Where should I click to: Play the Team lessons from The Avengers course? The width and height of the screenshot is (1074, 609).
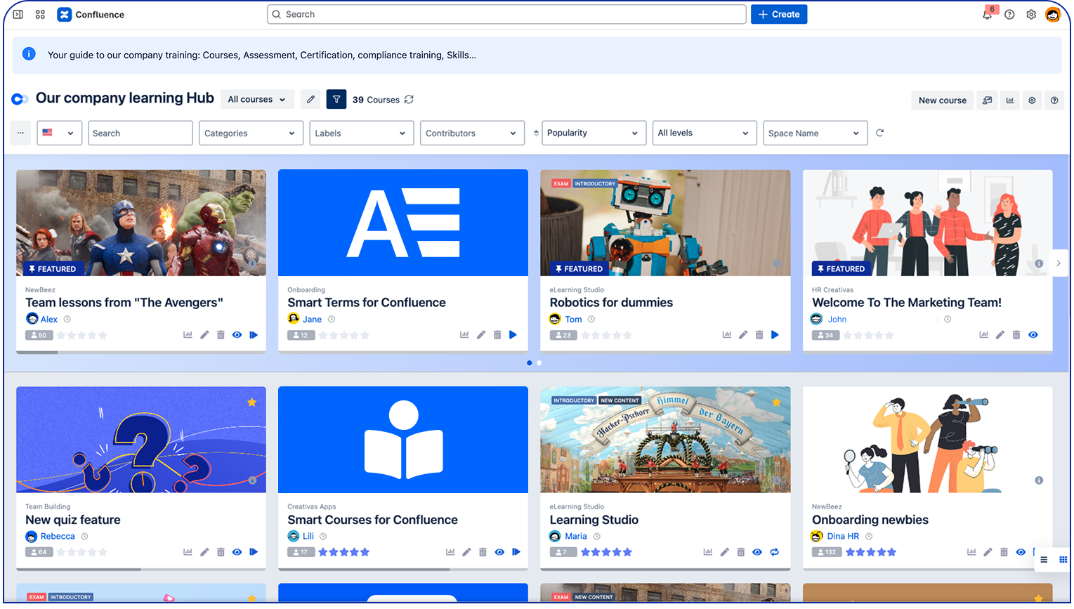point(254,335)
